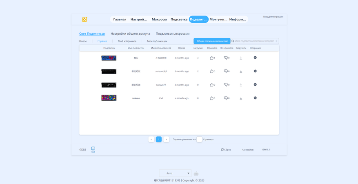Click the GK68 device label
The height and width of the screenshot is (184, 358).
click(x=82, y=150)
